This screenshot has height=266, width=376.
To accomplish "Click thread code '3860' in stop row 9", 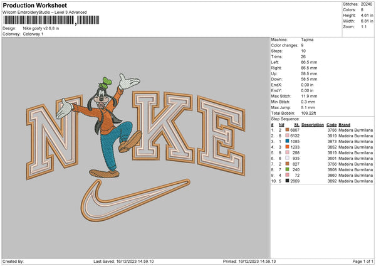I will coord(332,175).
